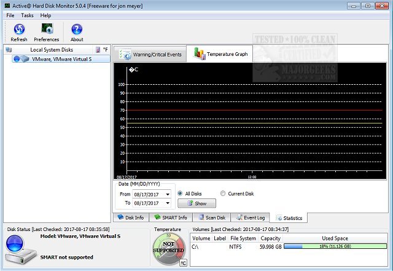The width and height of the screenshot is (393, 271).
Task: Click Model: VMware, VMware Virtual S text
Action: pos(80,236)
